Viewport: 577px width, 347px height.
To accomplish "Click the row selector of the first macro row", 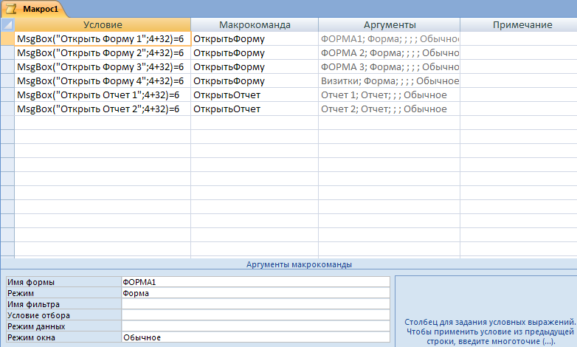I will 7,38.
